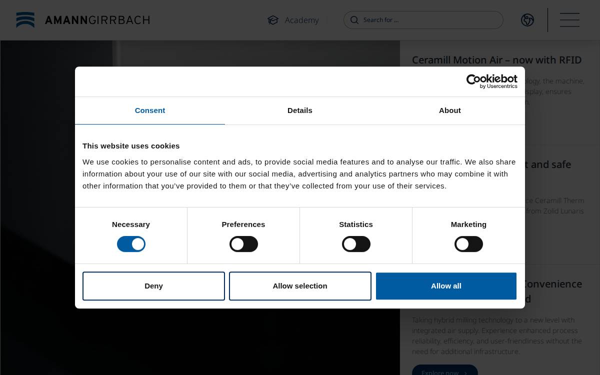
Task: Click 'Taking hybrid milling technology' paragraph
Action: tap(497, 335)
